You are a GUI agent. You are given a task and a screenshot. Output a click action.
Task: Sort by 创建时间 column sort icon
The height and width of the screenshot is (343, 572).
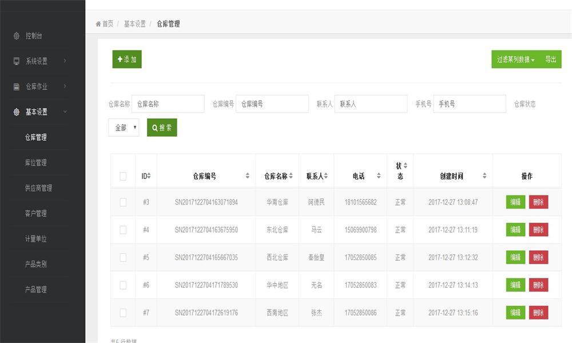click(x=484, y=176)
